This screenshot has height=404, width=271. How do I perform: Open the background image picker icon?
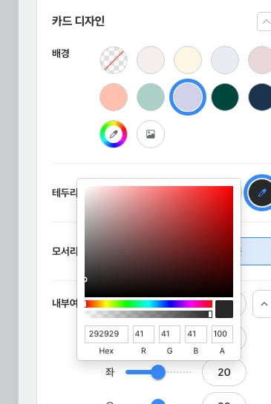[x=151, y=134]
